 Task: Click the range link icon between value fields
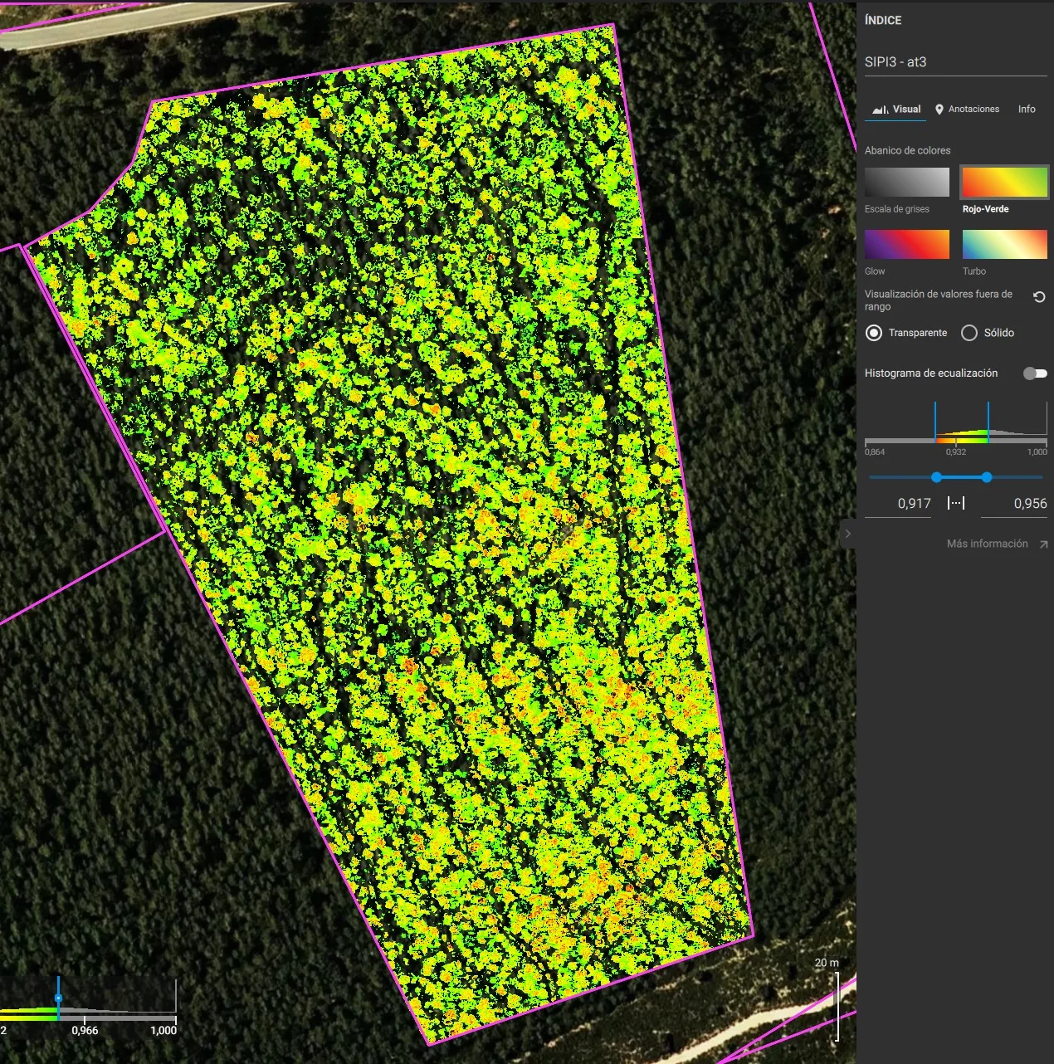[x=956, y=503]
